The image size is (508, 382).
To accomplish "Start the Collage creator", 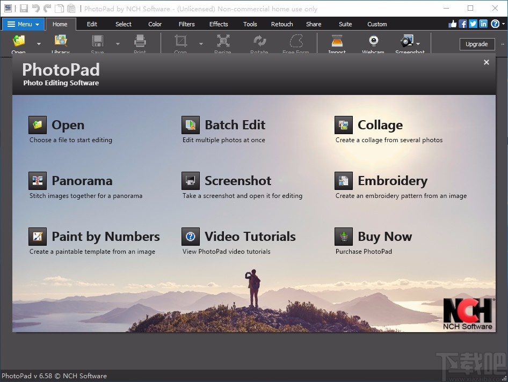I will coord(380,124).
